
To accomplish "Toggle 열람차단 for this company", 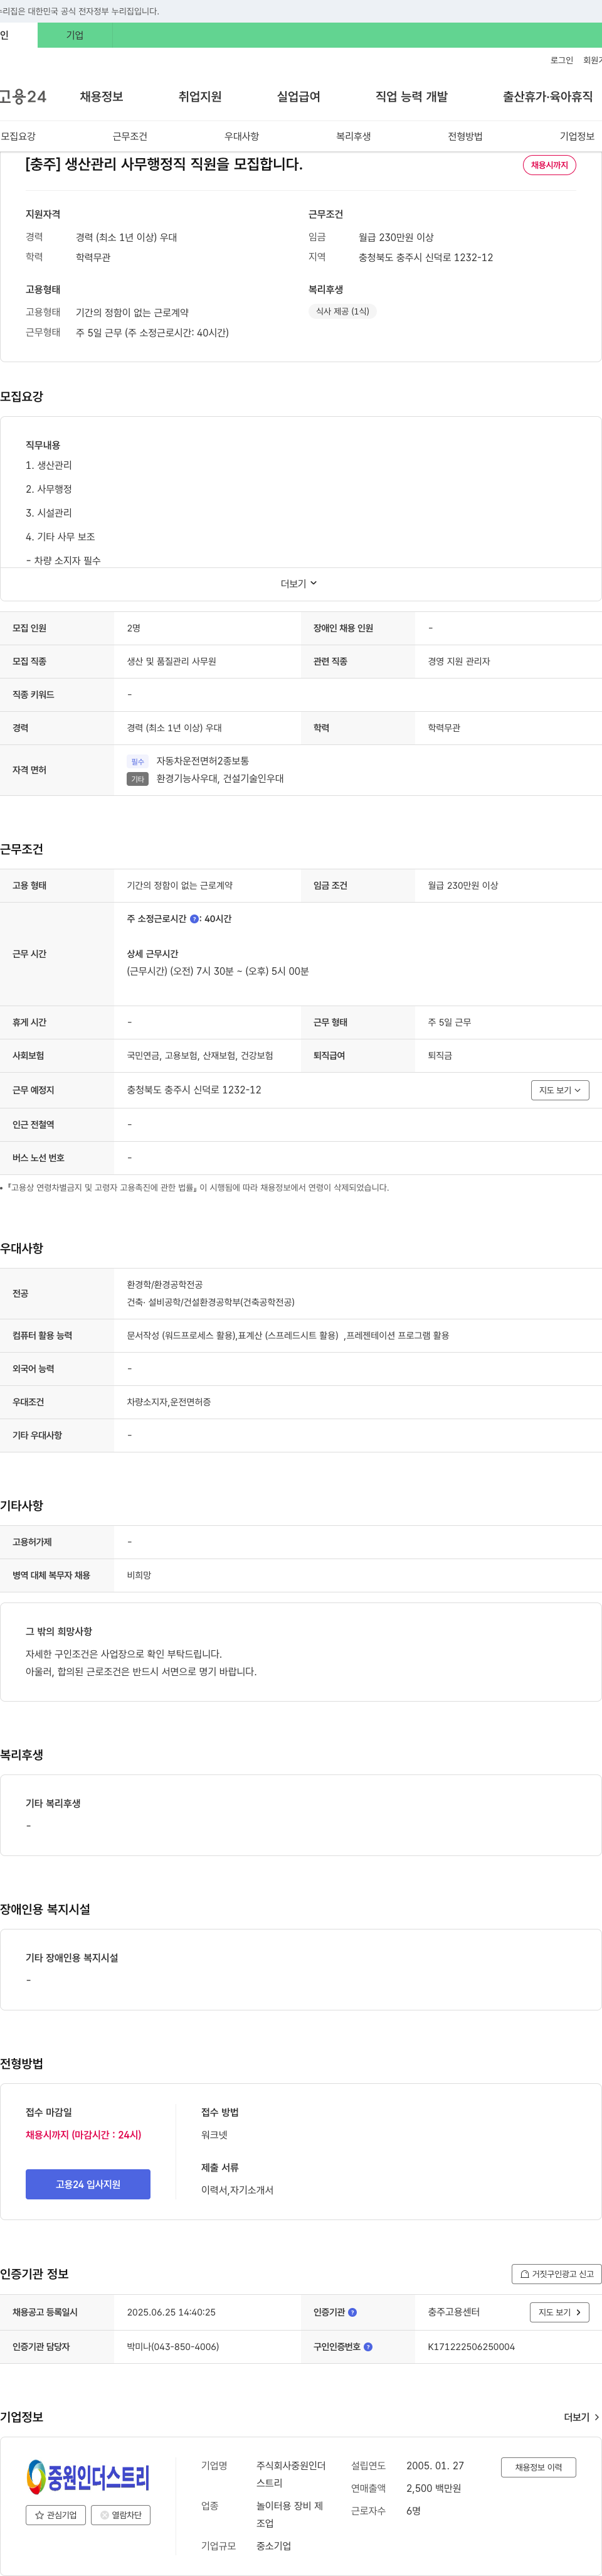I will tap(121, 2514).
